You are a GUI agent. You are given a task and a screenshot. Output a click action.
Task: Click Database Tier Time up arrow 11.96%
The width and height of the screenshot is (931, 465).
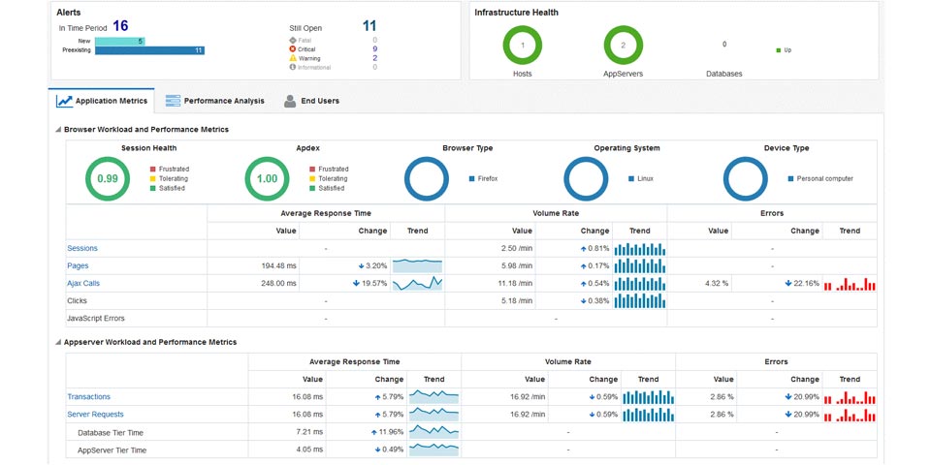tap(374, 432)
